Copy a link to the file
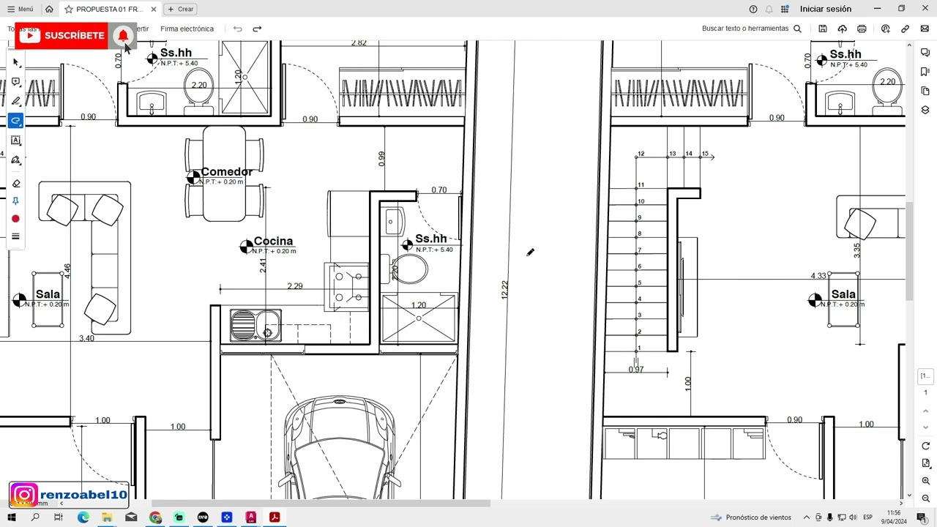 pos(905,29)
